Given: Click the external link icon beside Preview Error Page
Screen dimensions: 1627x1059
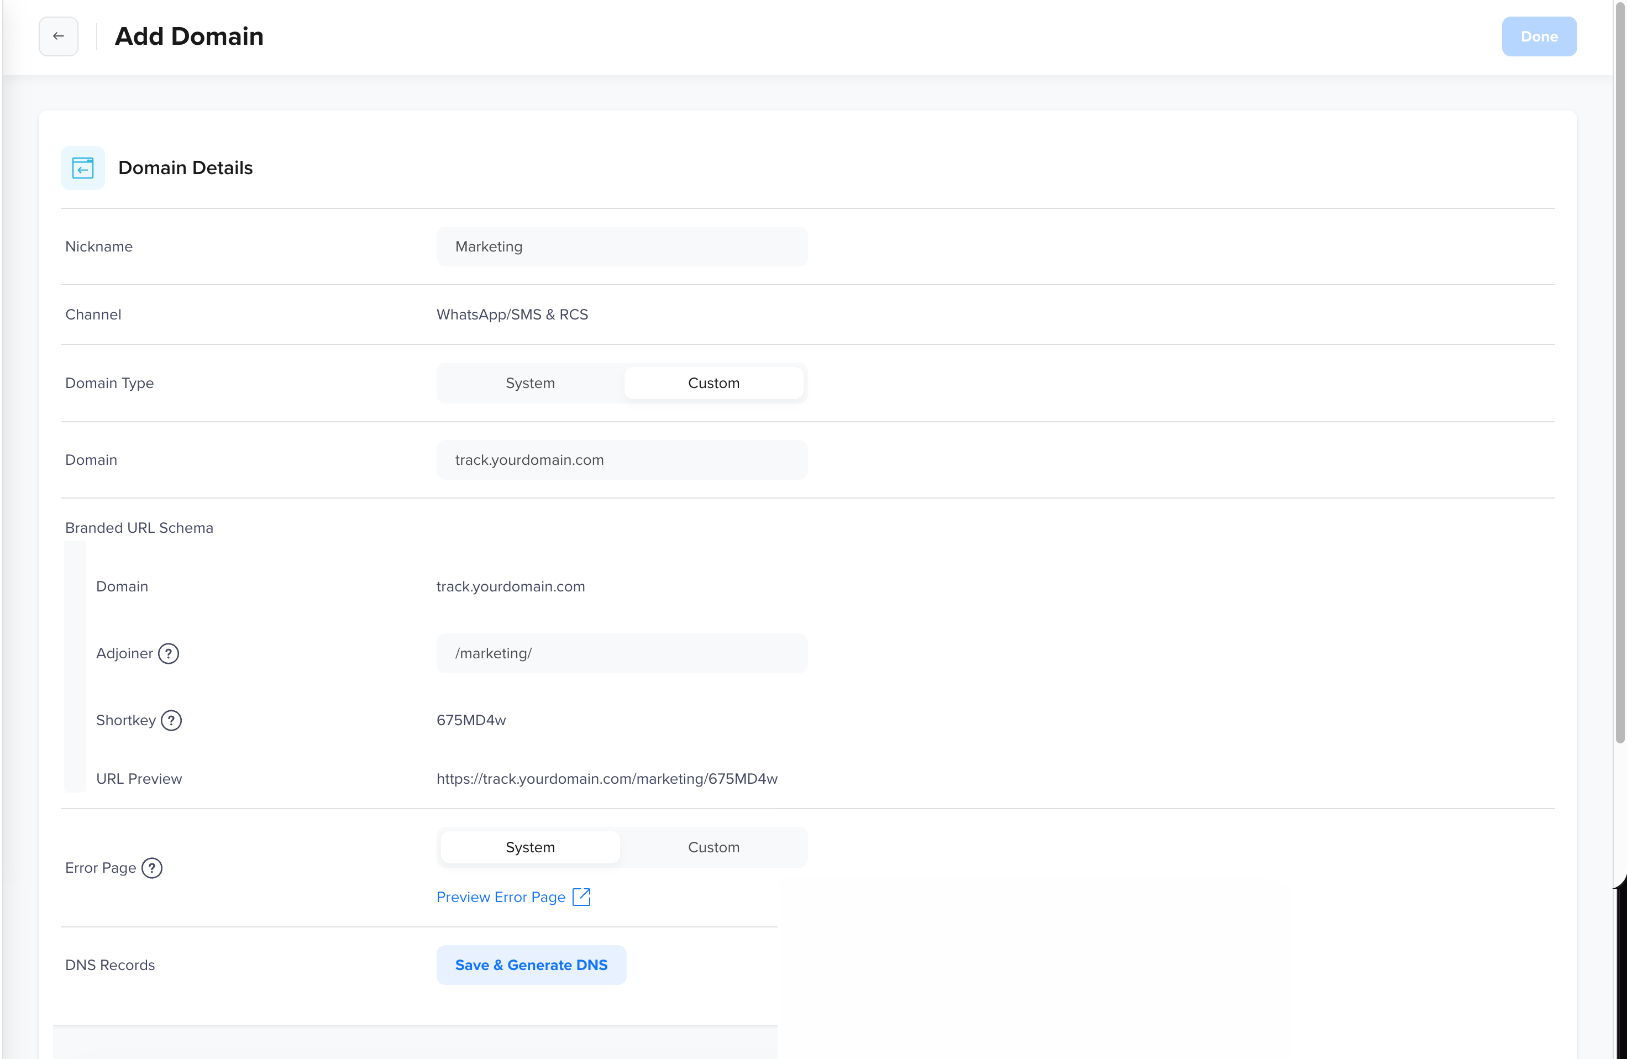Looking at the screenshot, I should point(581,897).
